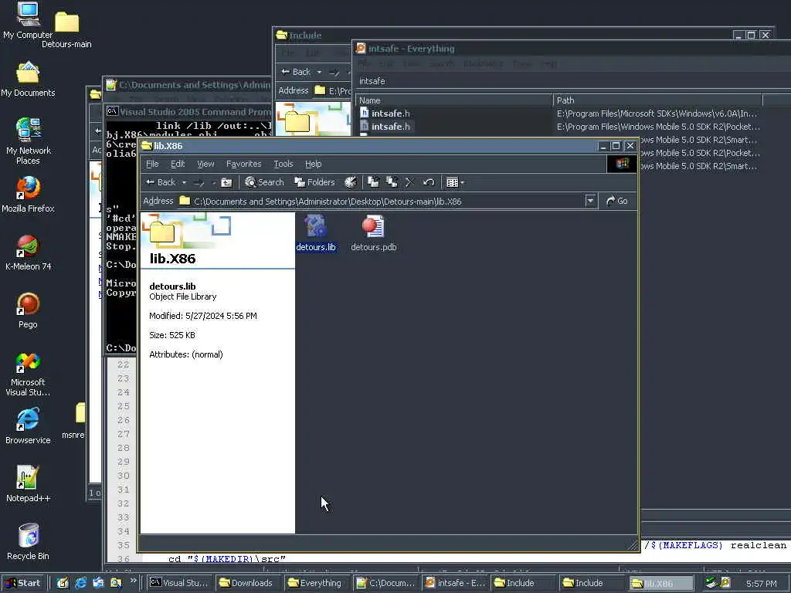Viewport: 791px width, 593px height.
Task: Switch to Downloads taskbar button
Action: (247, 583)
